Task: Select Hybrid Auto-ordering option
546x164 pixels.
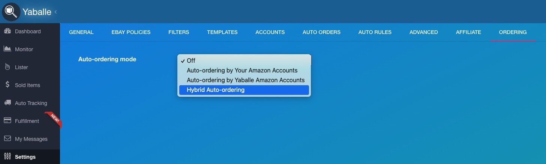Action: tap(216, 90)
